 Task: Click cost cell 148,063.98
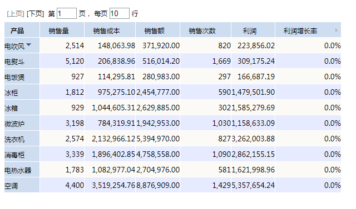(x=110, y=45)
